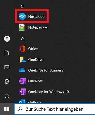95x115 pixels.
Task: Open the Nextcloud app icon
Action: (x=22, y=16)
